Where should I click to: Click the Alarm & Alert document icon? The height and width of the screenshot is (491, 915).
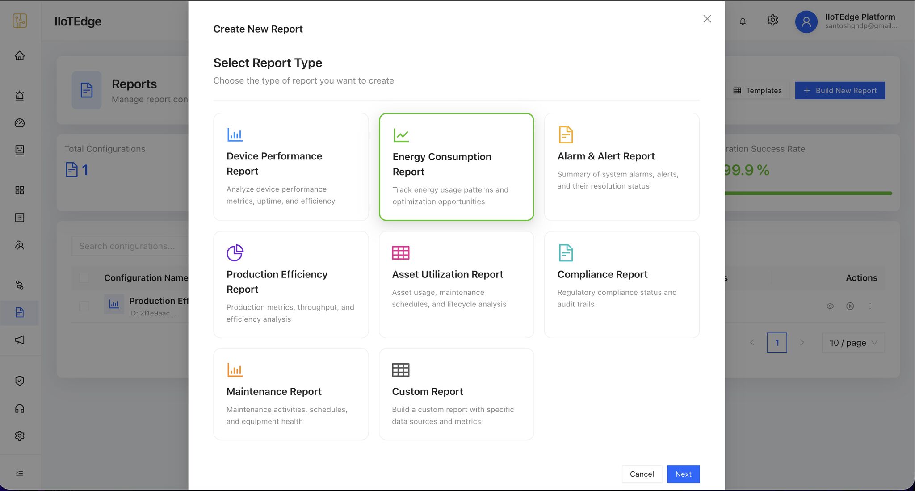pos(566,134)
